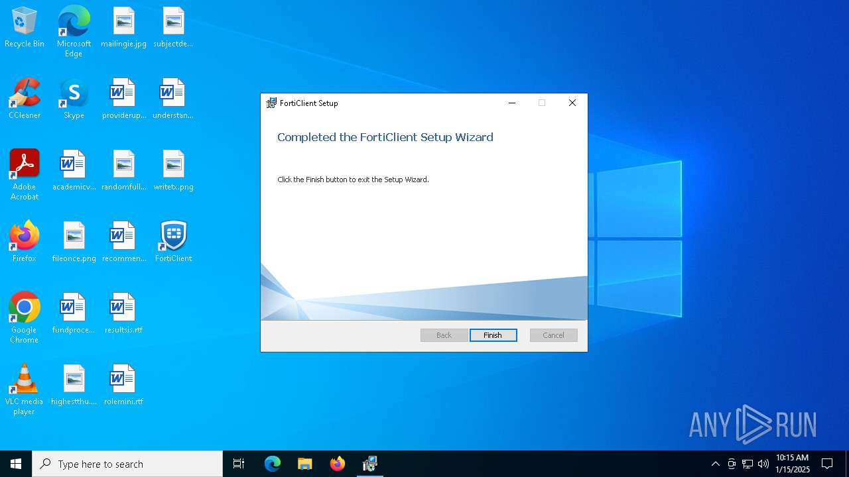The image size is (849, 477).
Task: Open Task View from the taskbar
Action: 239,464
